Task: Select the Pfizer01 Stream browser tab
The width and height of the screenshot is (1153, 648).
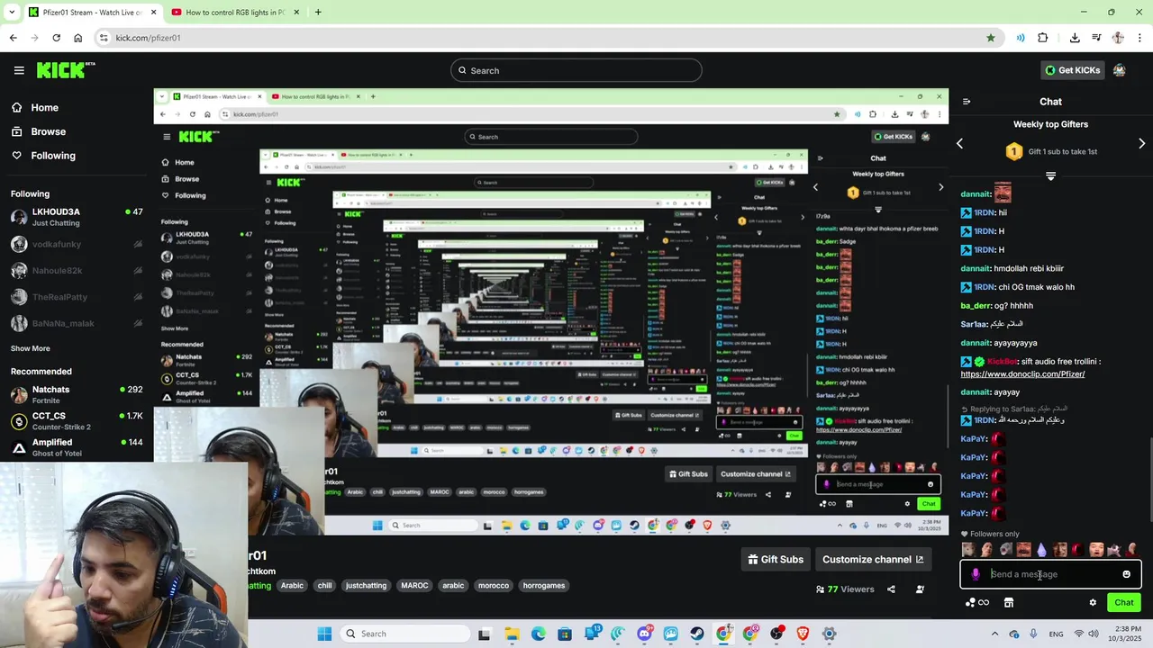Action: tap(92, 13)
